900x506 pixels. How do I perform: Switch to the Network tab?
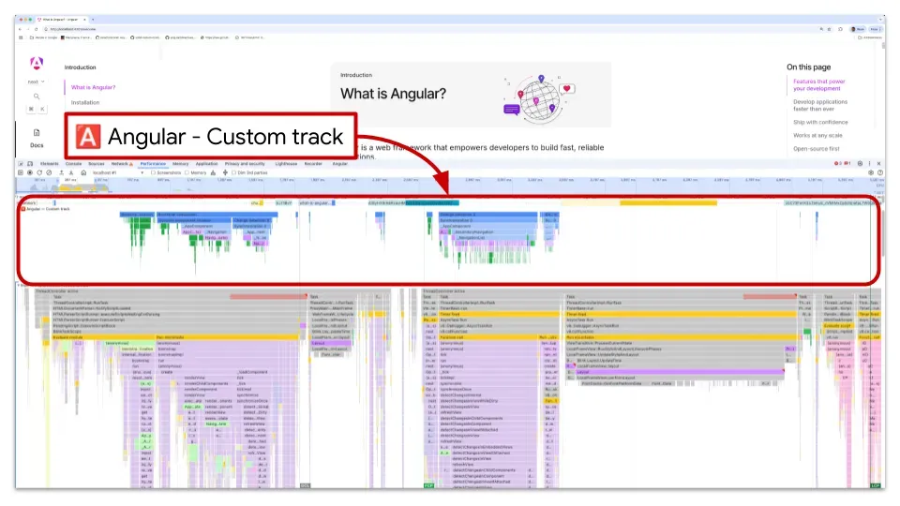coord(121,163)
